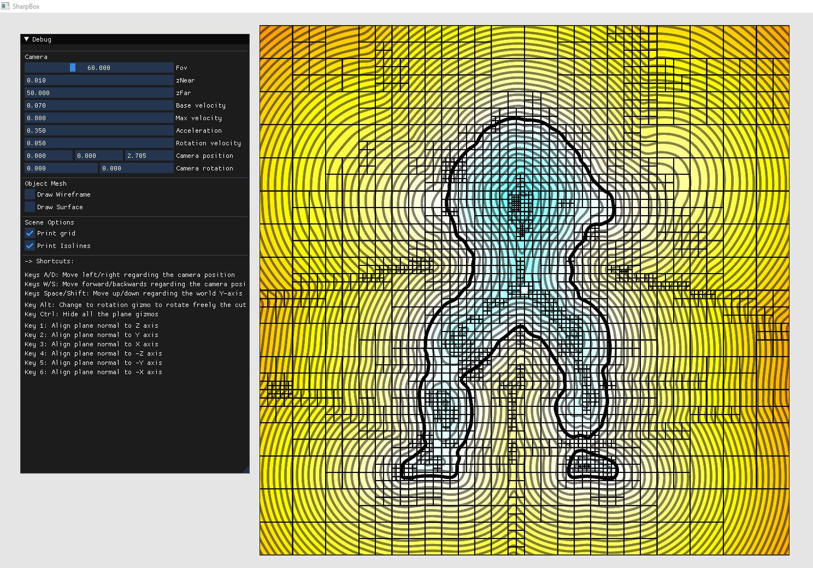Click 'Key 1: Align plane normal to Z axis'
This screenshot has width=813, height=568.
[x=91, y=326]
